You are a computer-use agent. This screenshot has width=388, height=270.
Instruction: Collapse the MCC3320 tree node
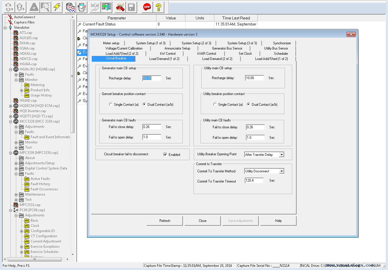coord(11,122)
